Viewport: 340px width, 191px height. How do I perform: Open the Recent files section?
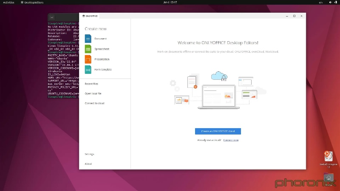[91, 84]
